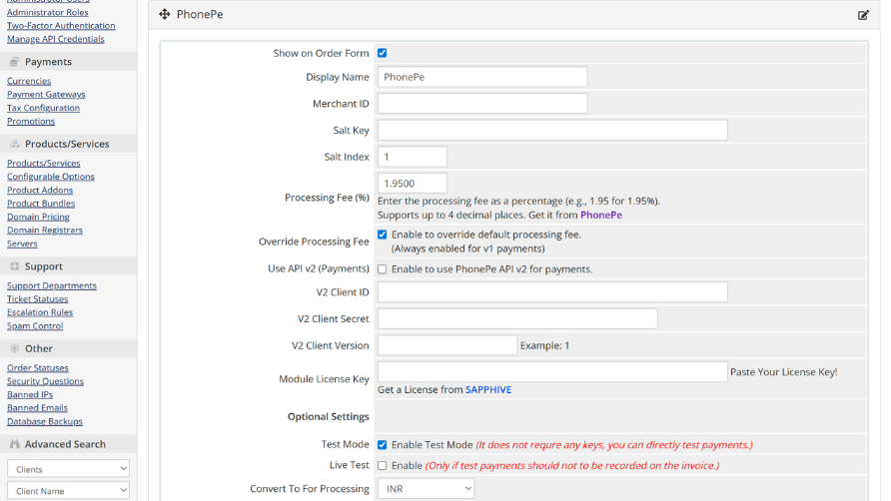Click the edit icon in PhonePe header

863,15
